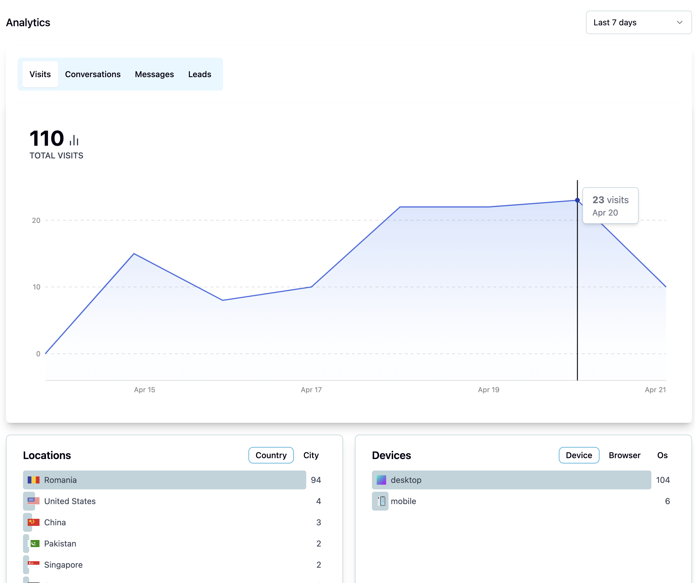Image resolution: width=695 pixels, height=583 pixels.
Task: Click the bar chart icon beside 110
Action: (x=74, y=140)
